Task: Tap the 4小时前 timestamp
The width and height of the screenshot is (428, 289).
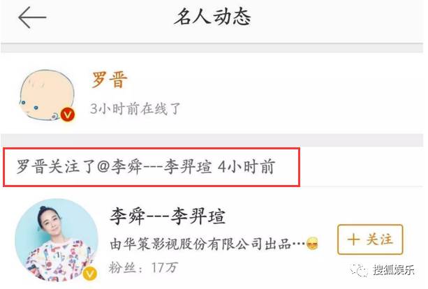Action: tap(246, 167)
